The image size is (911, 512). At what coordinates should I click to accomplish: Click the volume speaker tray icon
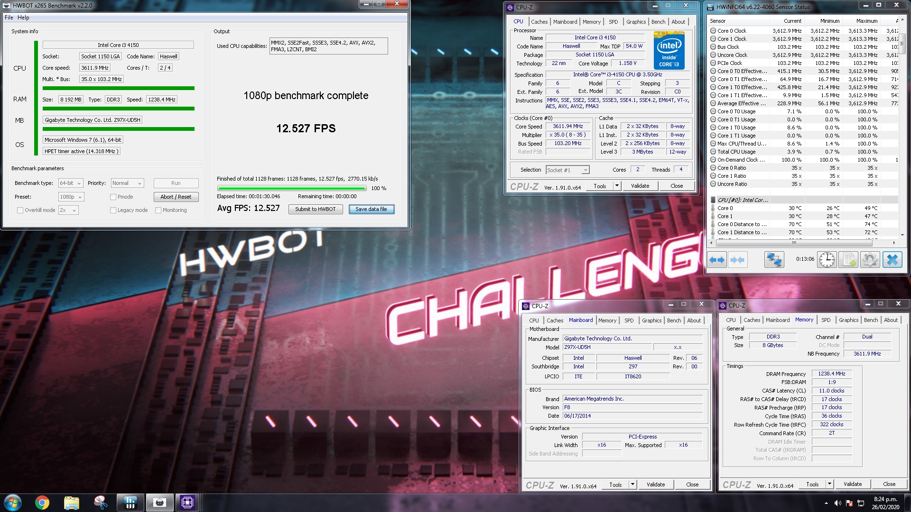tap(837, 503)
